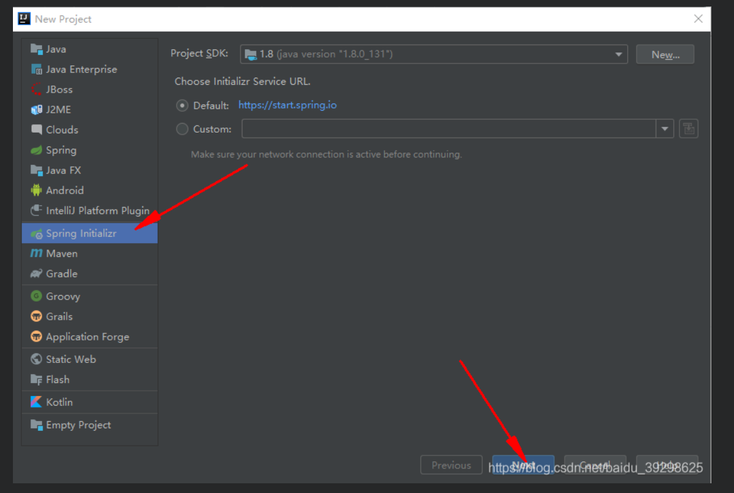Click the JBoss icon in sidebar

coord(36,89)
